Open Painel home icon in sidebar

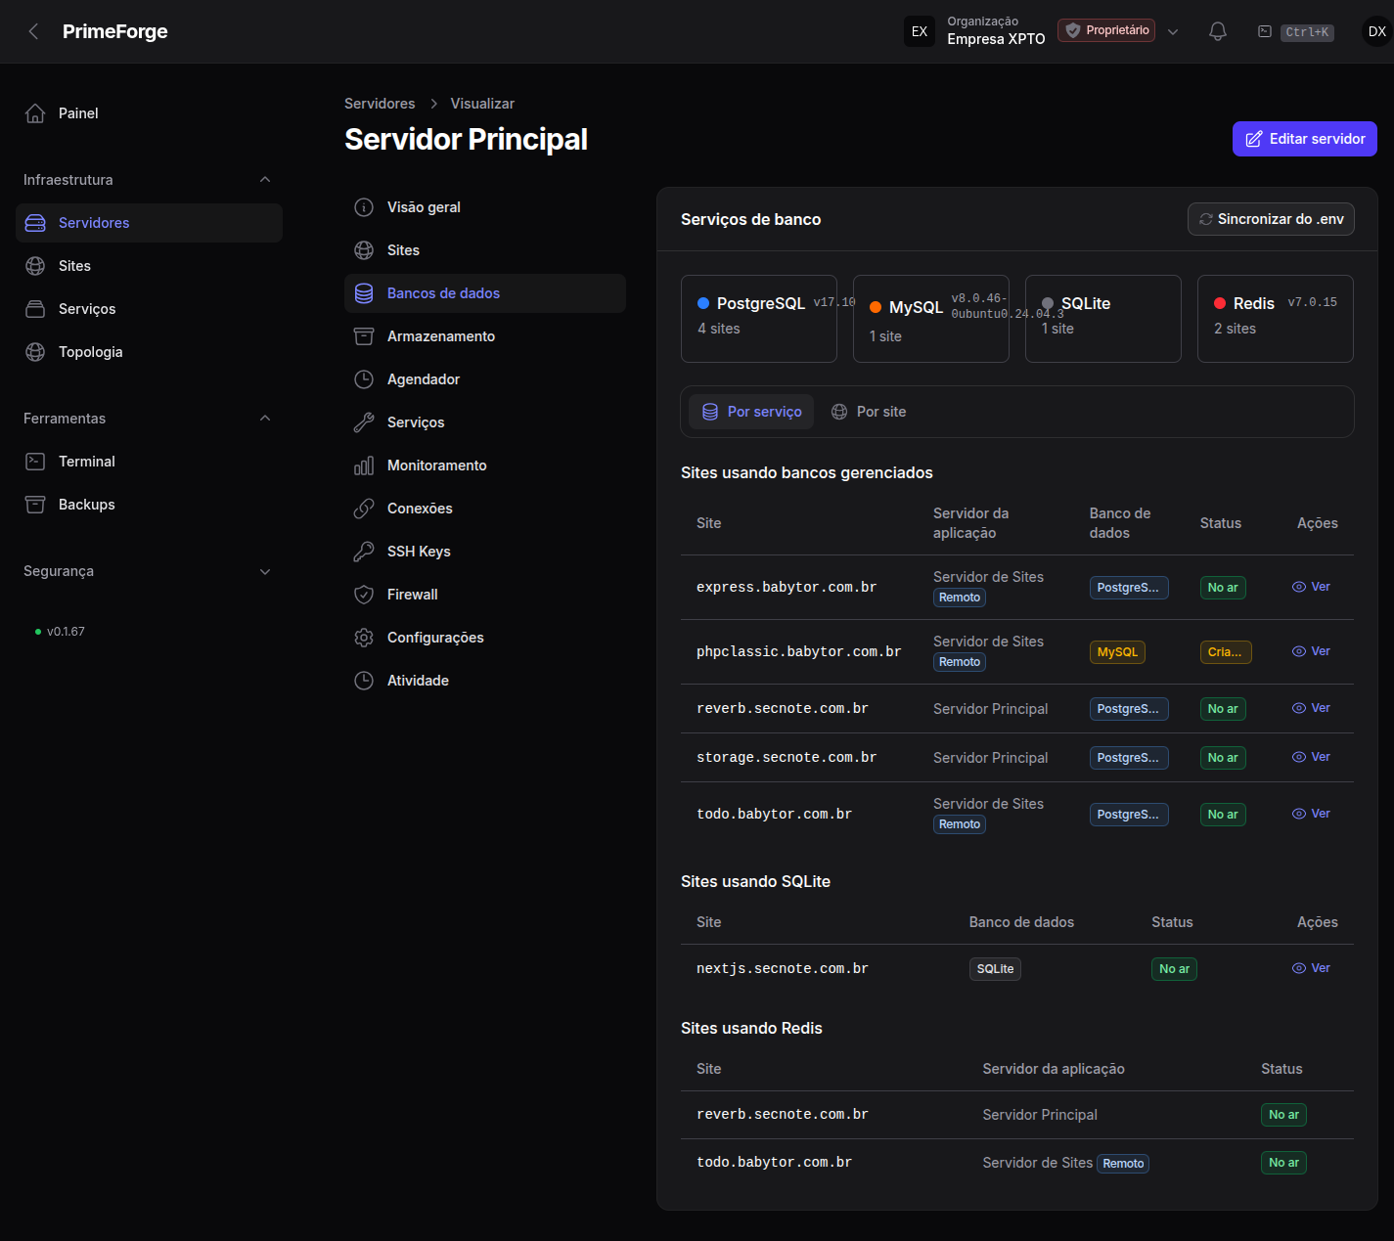point(35,113)
